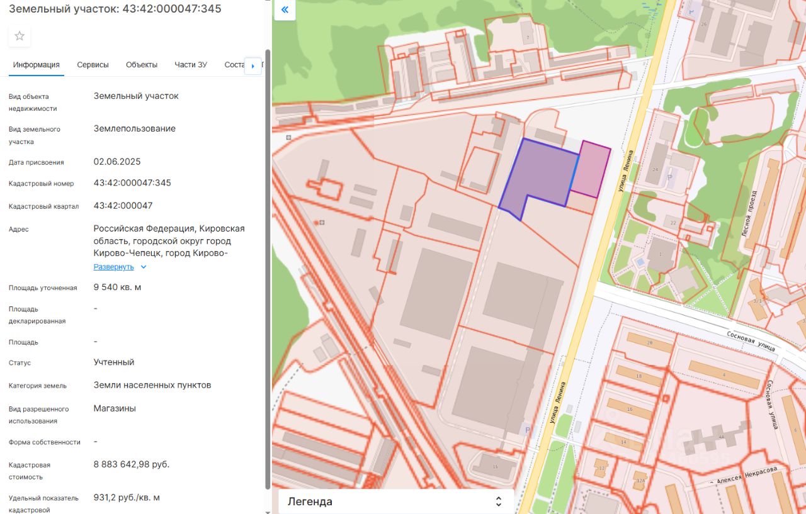806x514 pixels.
Task: Click the parcel title 43:42:000047:345
Action: tap(115, 9)
